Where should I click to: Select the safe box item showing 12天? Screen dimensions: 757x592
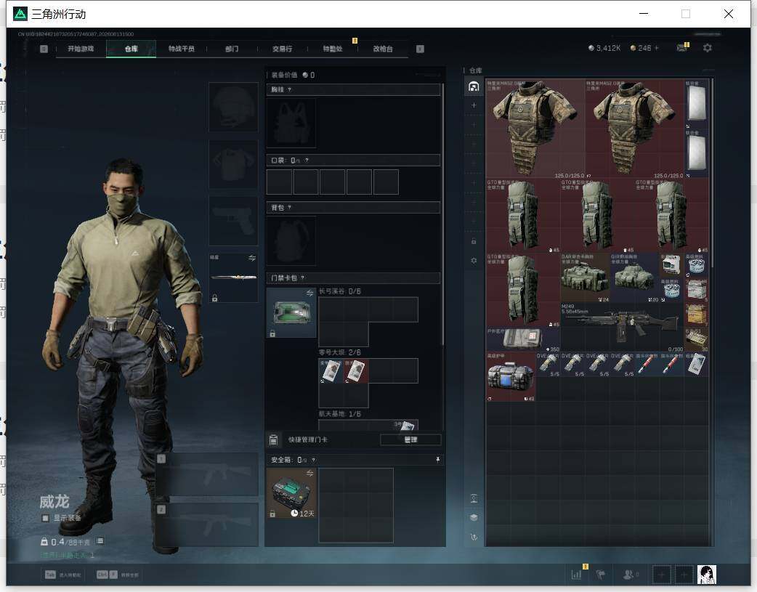291,493
